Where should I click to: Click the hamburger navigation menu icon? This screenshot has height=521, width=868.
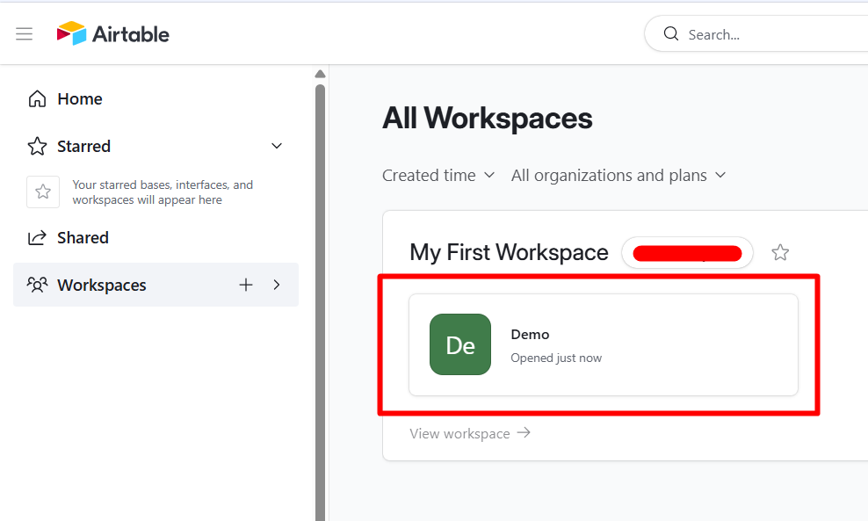click(x=24, y=33)
